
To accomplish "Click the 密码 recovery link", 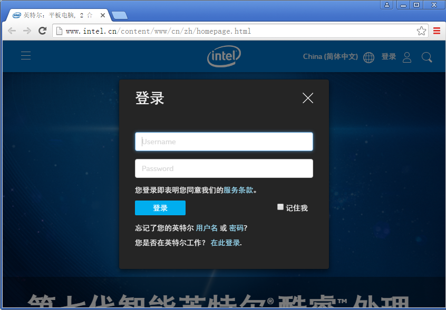I will coord(236,228).
